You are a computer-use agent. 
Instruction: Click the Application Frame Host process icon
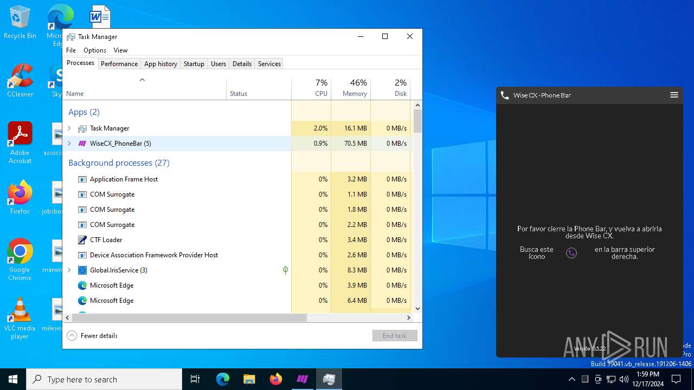click(x=82, y=179)
